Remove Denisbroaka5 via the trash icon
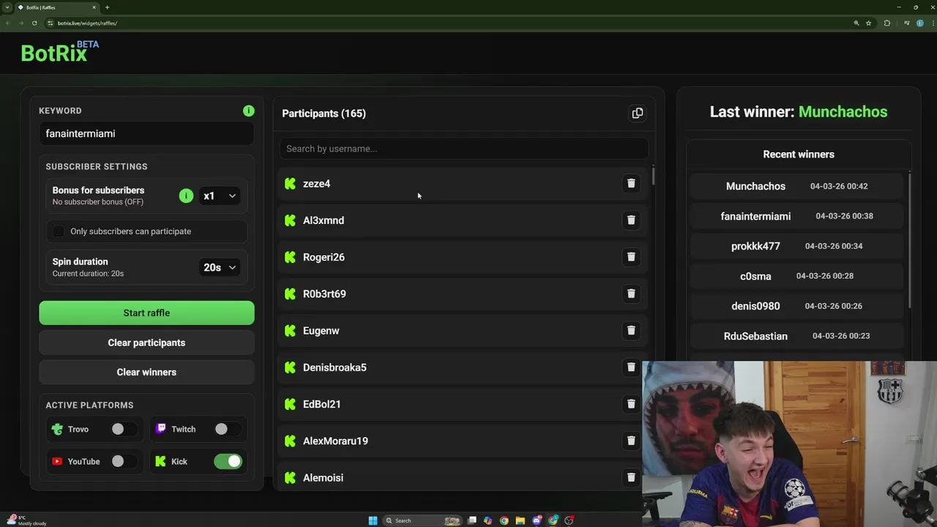This screenshot has height=527, width=937. [x=631, y=367]
